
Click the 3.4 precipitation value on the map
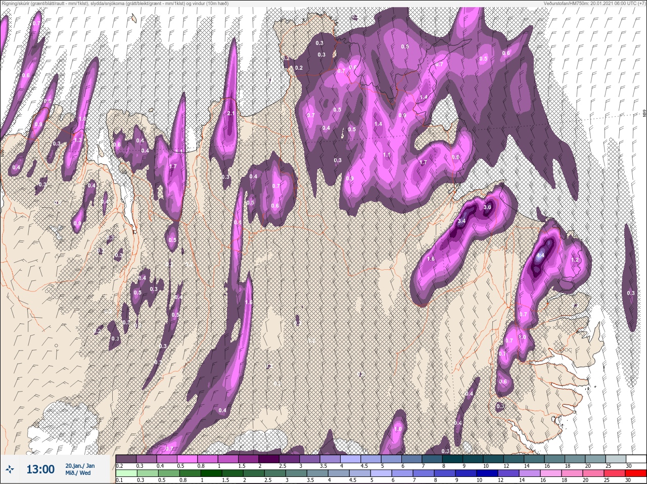click(x=461, y=221)
